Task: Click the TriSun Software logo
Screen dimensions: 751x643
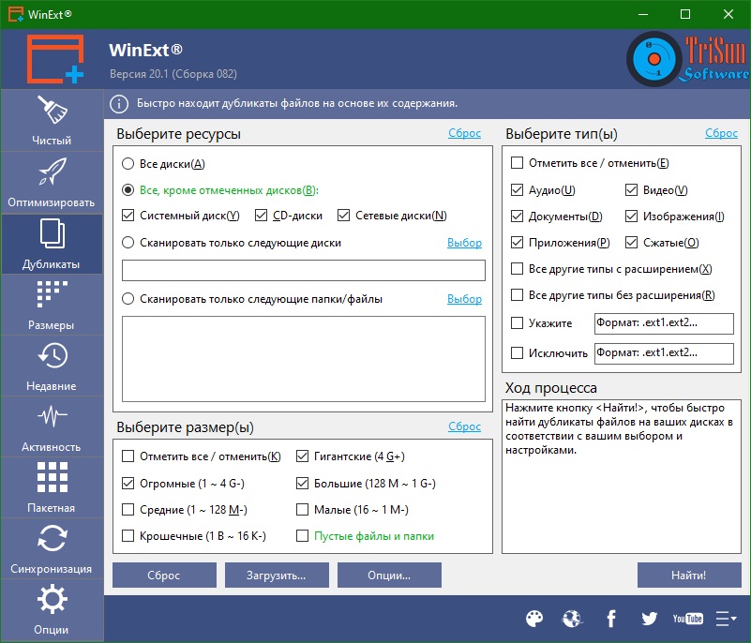Action: point(687,58)
